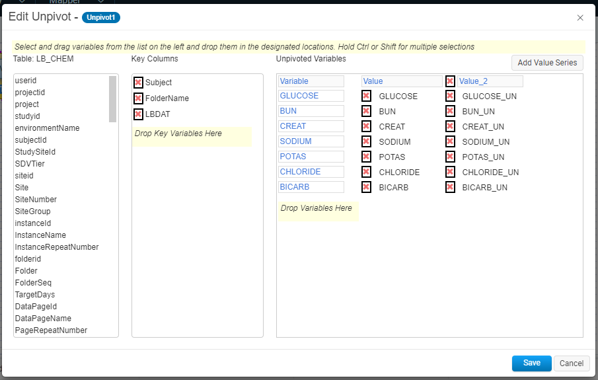
Task: Remove BICARB_UN via red X
Action: point(450,187)
